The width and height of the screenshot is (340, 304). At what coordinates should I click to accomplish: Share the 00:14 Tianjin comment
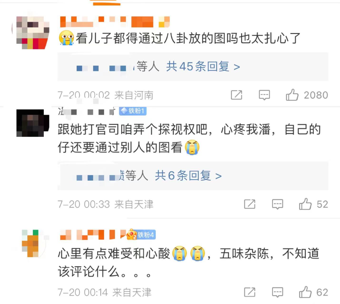click(250, 292)
